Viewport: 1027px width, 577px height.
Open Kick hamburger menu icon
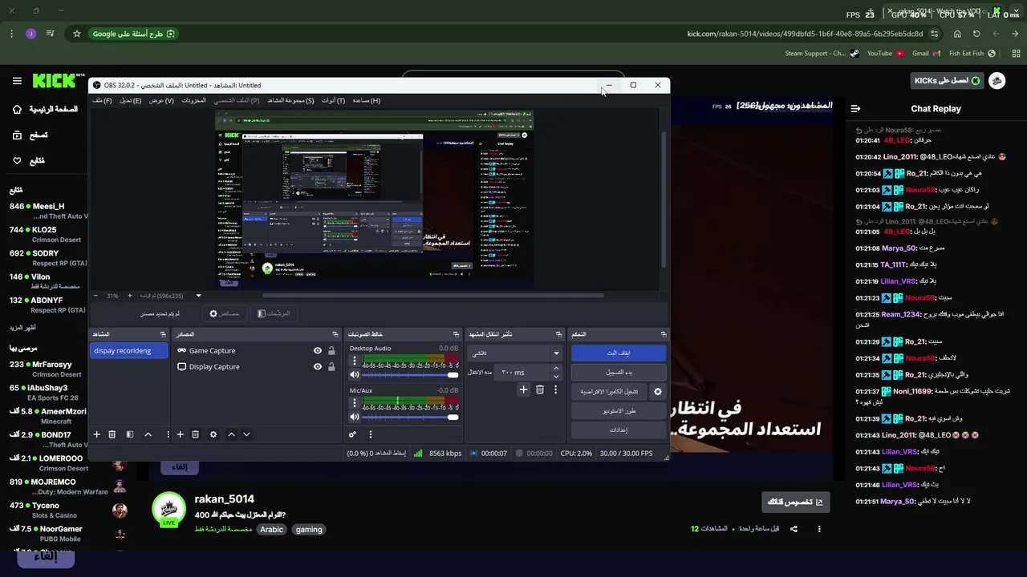point(17,81)
